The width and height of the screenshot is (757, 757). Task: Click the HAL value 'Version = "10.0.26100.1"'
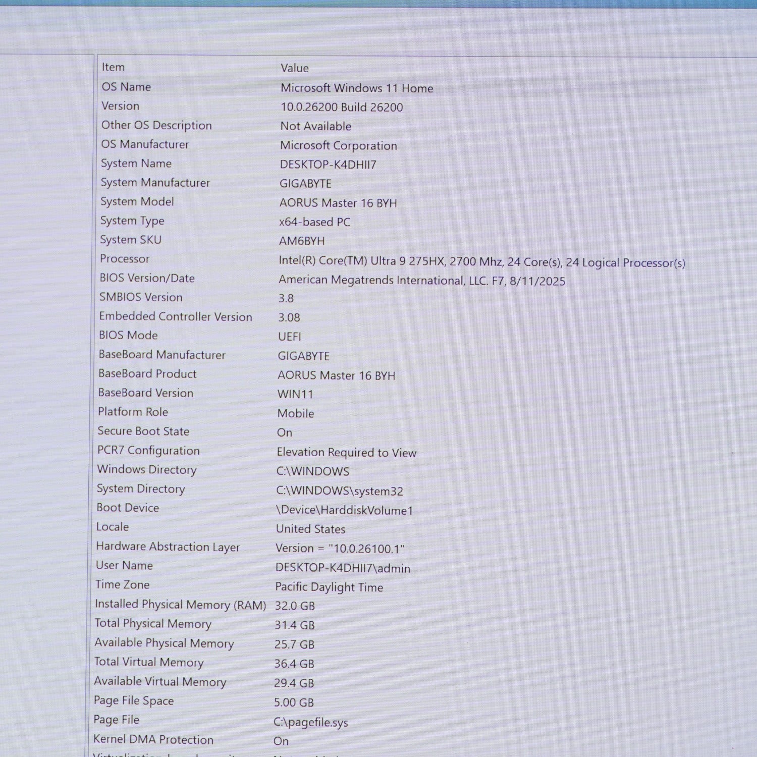click(x=340, y=549)
